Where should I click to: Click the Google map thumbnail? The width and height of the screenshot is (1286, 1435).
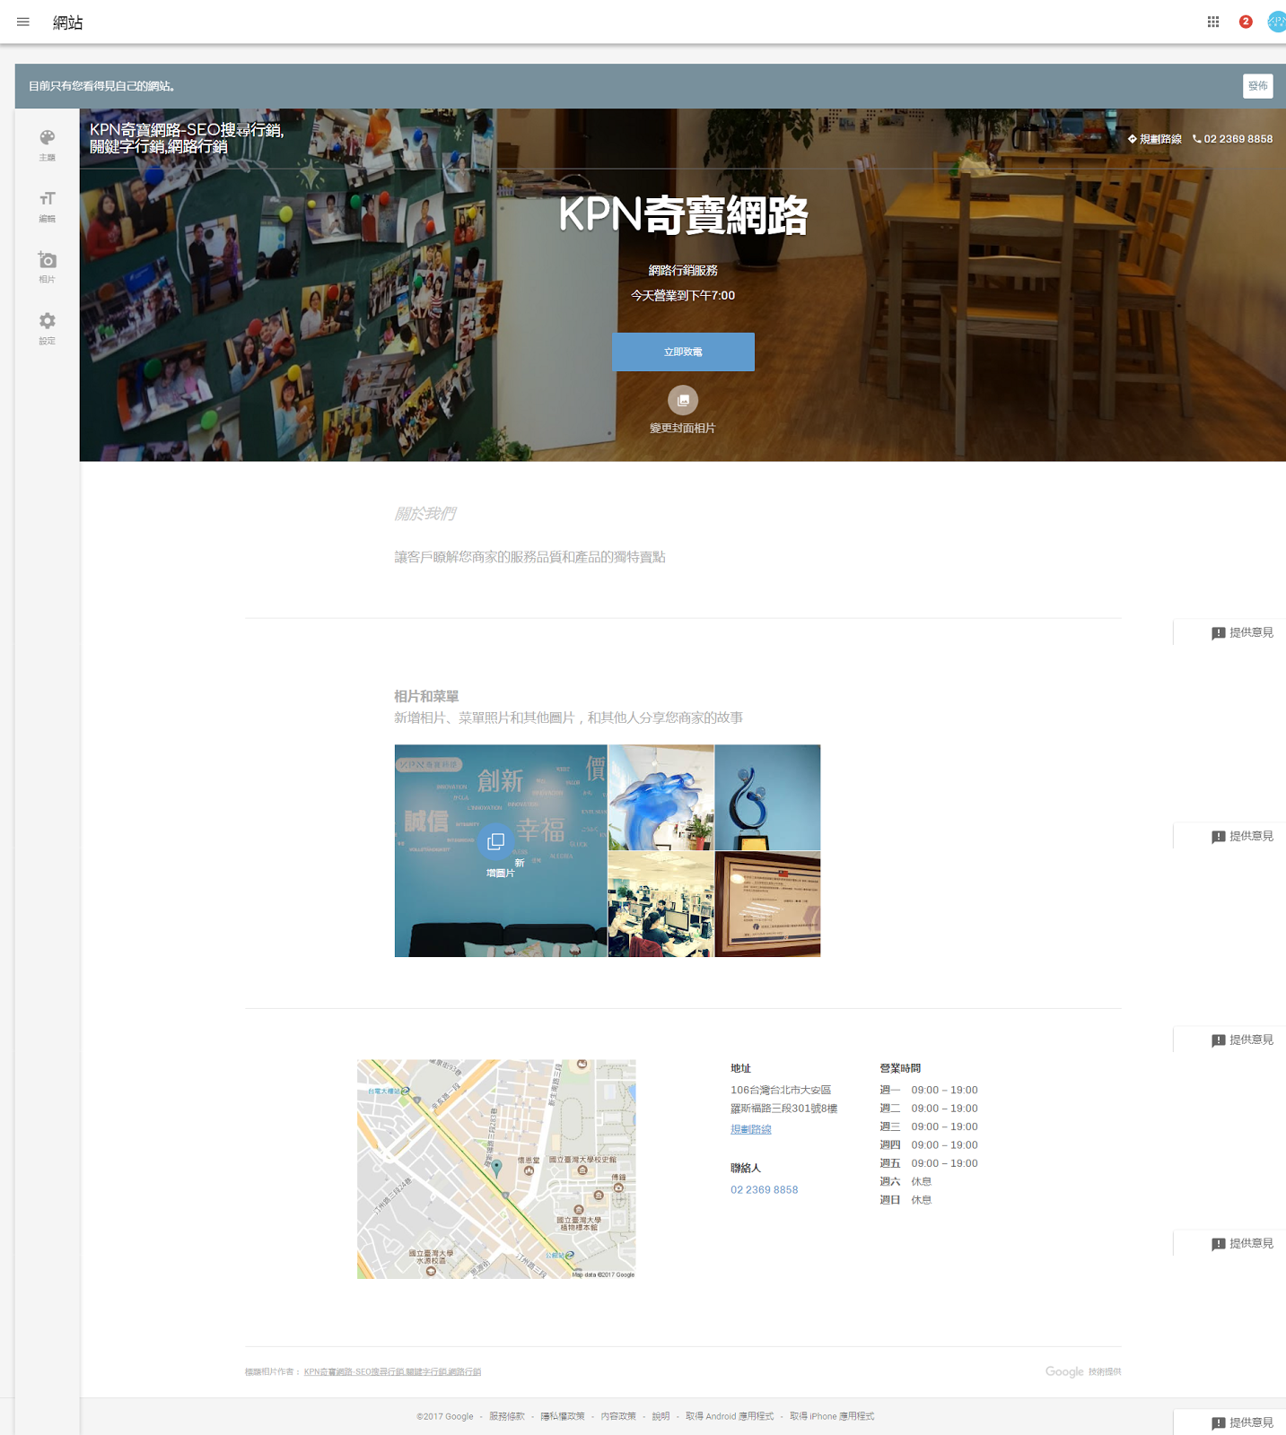click(x=496, y=1169)
